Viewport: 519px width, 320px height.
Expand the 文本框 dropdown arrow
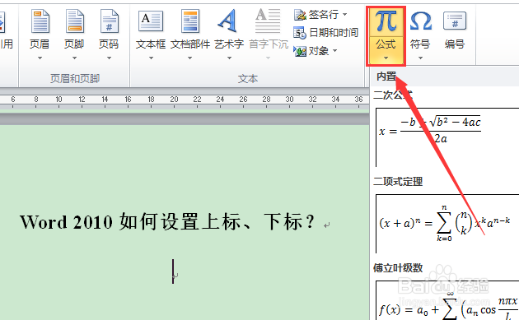coord(151,58)
